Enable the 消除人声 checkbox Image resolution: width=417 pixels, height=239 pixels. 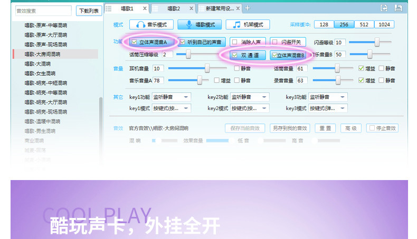234,42
